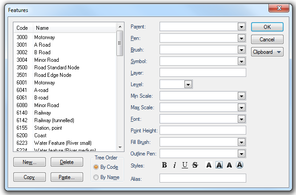Toggle the Bold style icon

164,165
